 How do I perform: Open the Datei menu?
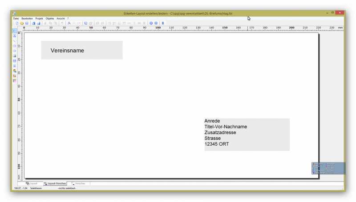[16, 18]
